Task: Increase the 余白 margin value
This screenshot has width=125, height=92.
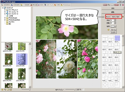Action: pos(115,20)
